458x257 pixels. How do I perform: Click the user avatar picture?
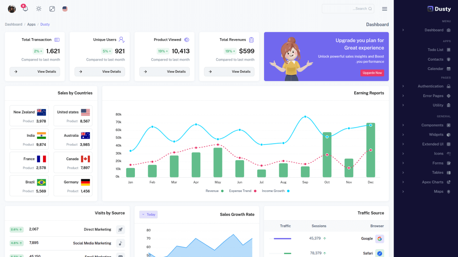click(x=12, y=9)
